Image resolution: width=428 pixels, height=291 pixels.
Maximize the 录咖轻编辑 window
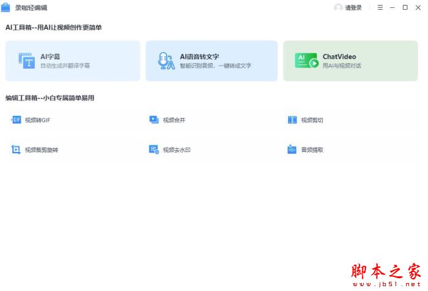click(x=405, y=7)
